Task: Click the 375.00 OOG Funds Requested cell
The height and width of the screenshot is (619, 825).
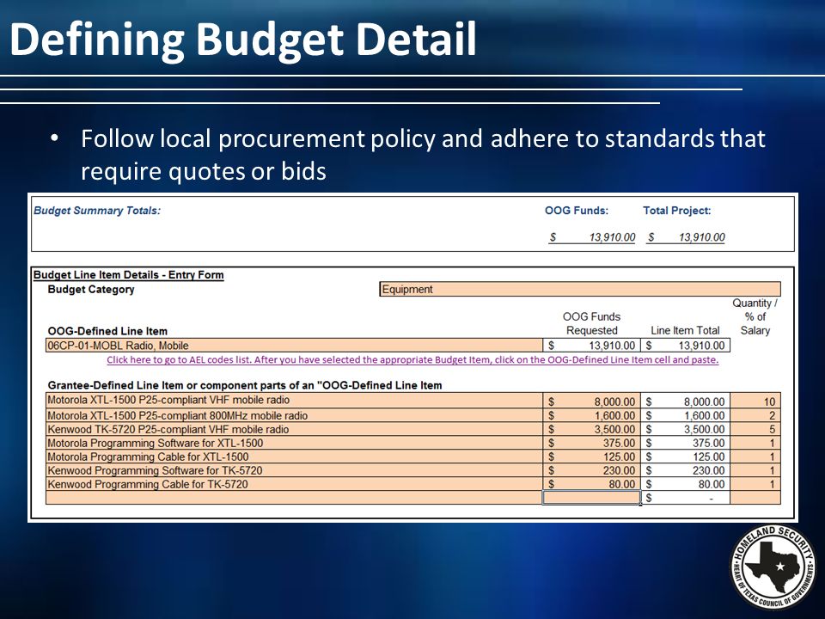Action: 591,443
